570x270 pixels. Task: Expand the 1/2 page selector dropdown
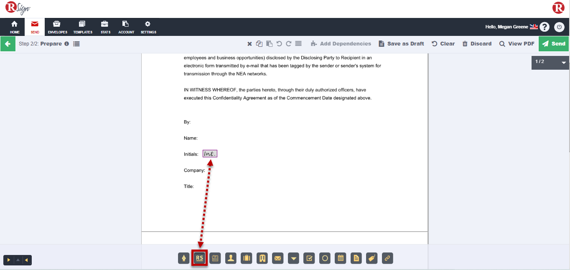tap(563, 63)
